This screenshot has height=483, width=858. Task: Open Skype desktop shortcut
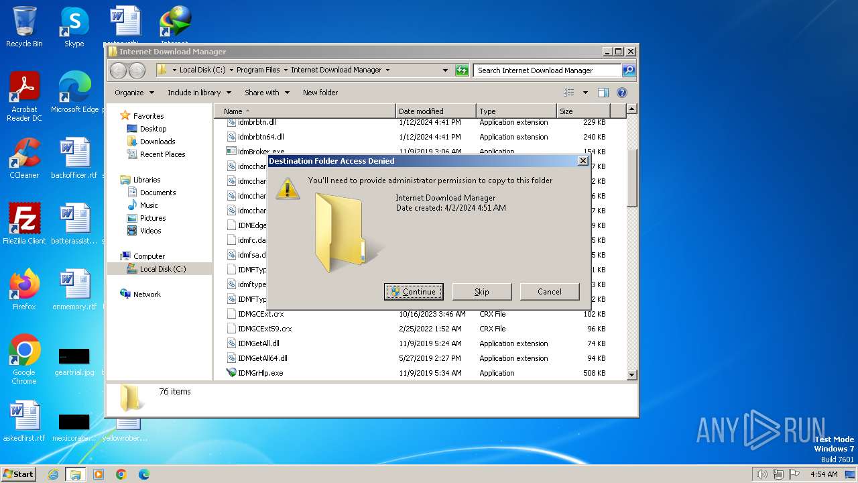point(74,27)
